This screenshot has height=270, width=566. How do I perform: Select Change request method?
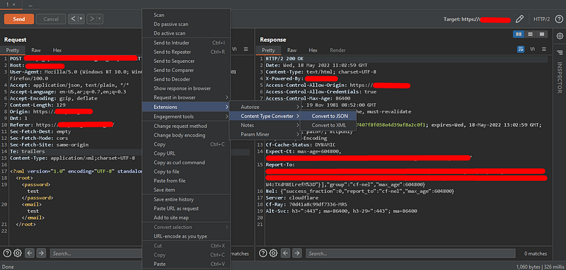186,127
